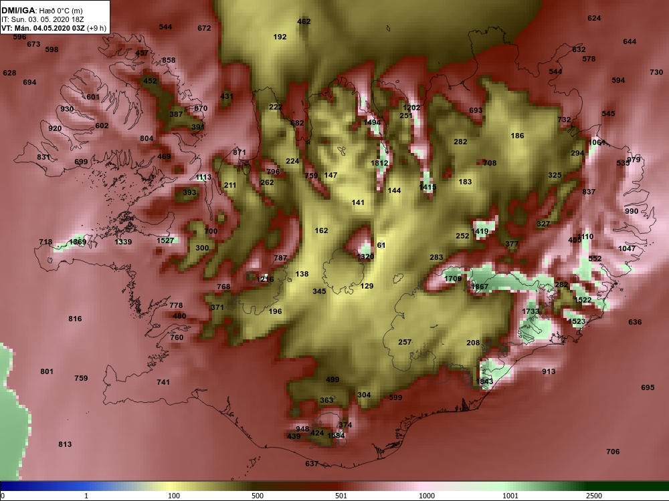Select the value 930 in the Westfjords
This screenshot has height=501, width=669.
tap(67, 109)
